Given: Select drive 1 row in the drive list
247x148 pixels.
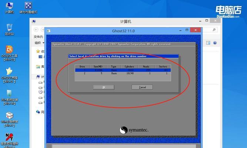Looking at the screenshot, I should pos(123,70).
